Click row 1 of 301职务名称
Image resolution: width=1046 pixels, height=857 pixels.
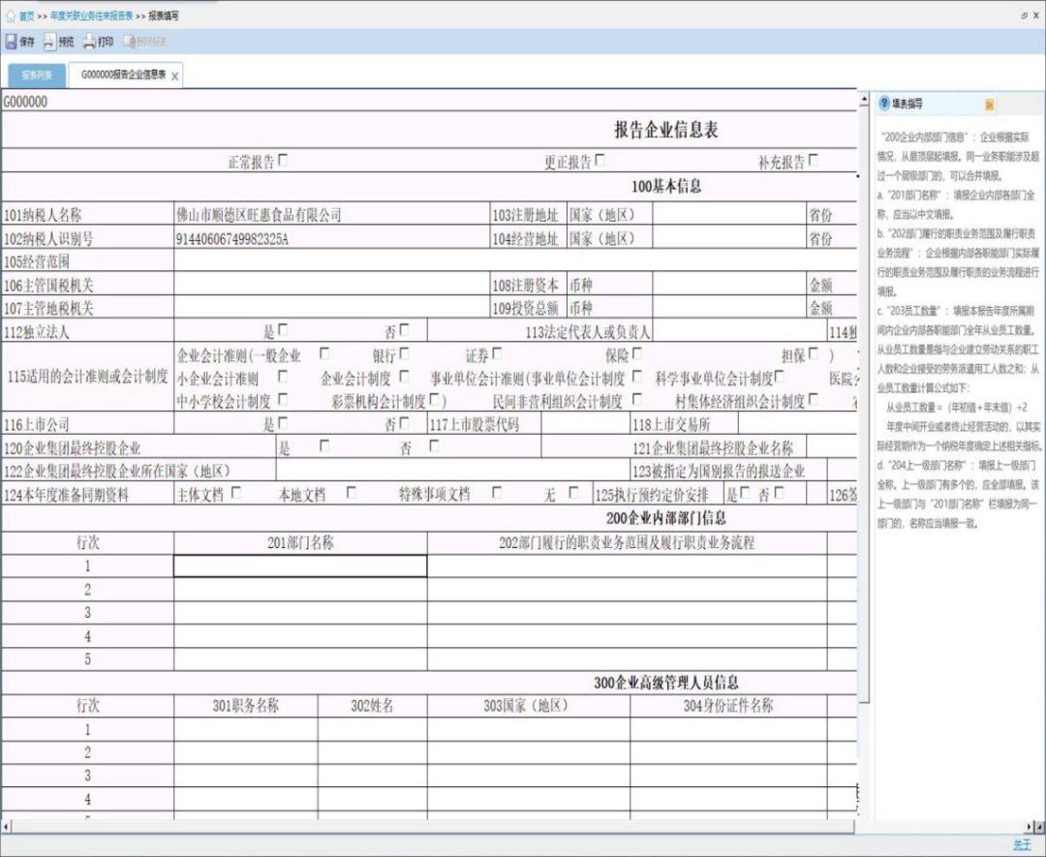245,729
